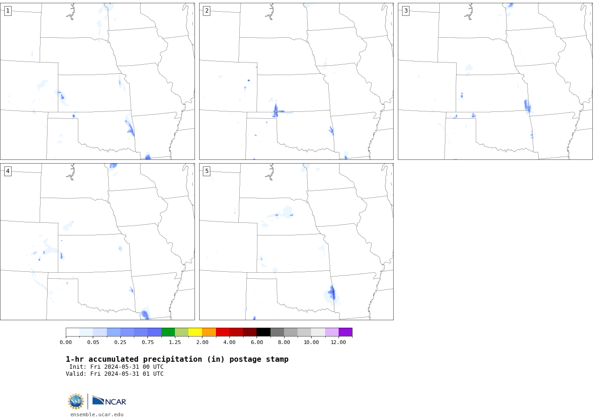
Task: Click the Init: Fri 2024-05-31 00 UTC line
Action: pos(117,367)
